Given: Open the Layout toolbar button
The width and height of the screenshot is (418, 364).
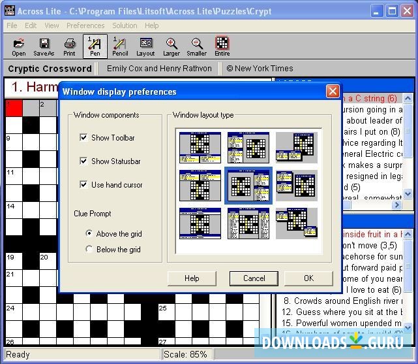Looking at the screenshot, I should (145, 46).
